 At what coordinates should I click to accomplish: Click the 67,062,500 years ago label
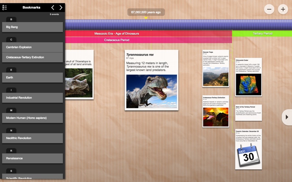(x=146, y=12)
